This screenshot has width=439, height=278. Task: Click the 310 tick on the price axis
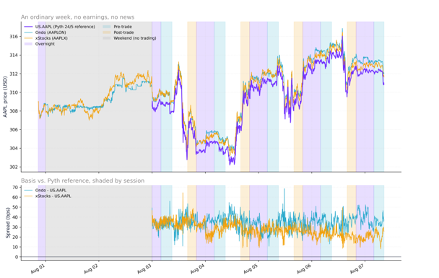click(x=14, y=92)
